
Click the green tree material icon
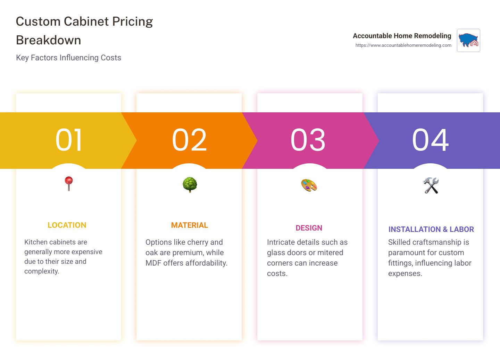190,185
